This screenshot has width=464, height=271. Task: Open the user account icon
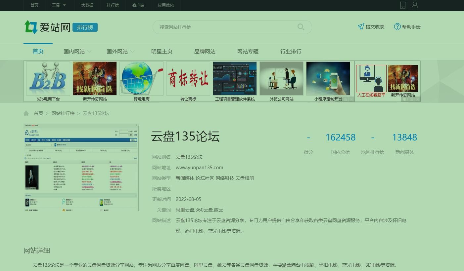click(x=415, y=5)
